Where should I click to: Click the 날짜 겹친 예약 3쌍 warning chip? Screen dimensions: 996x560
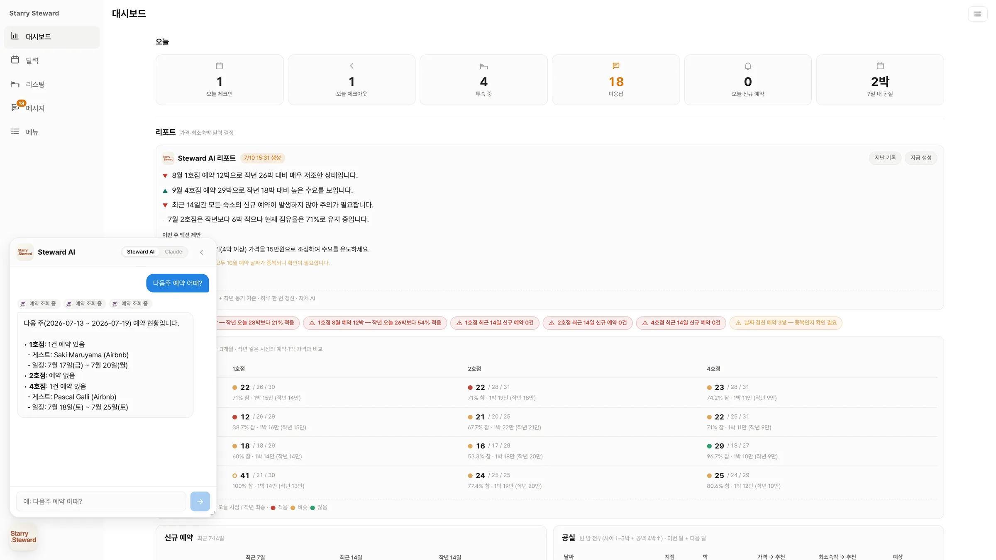(786, 323)
